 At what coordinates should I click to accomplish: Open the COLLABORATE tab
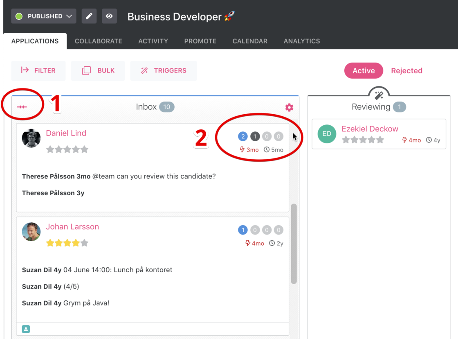(x=99, y=41)
